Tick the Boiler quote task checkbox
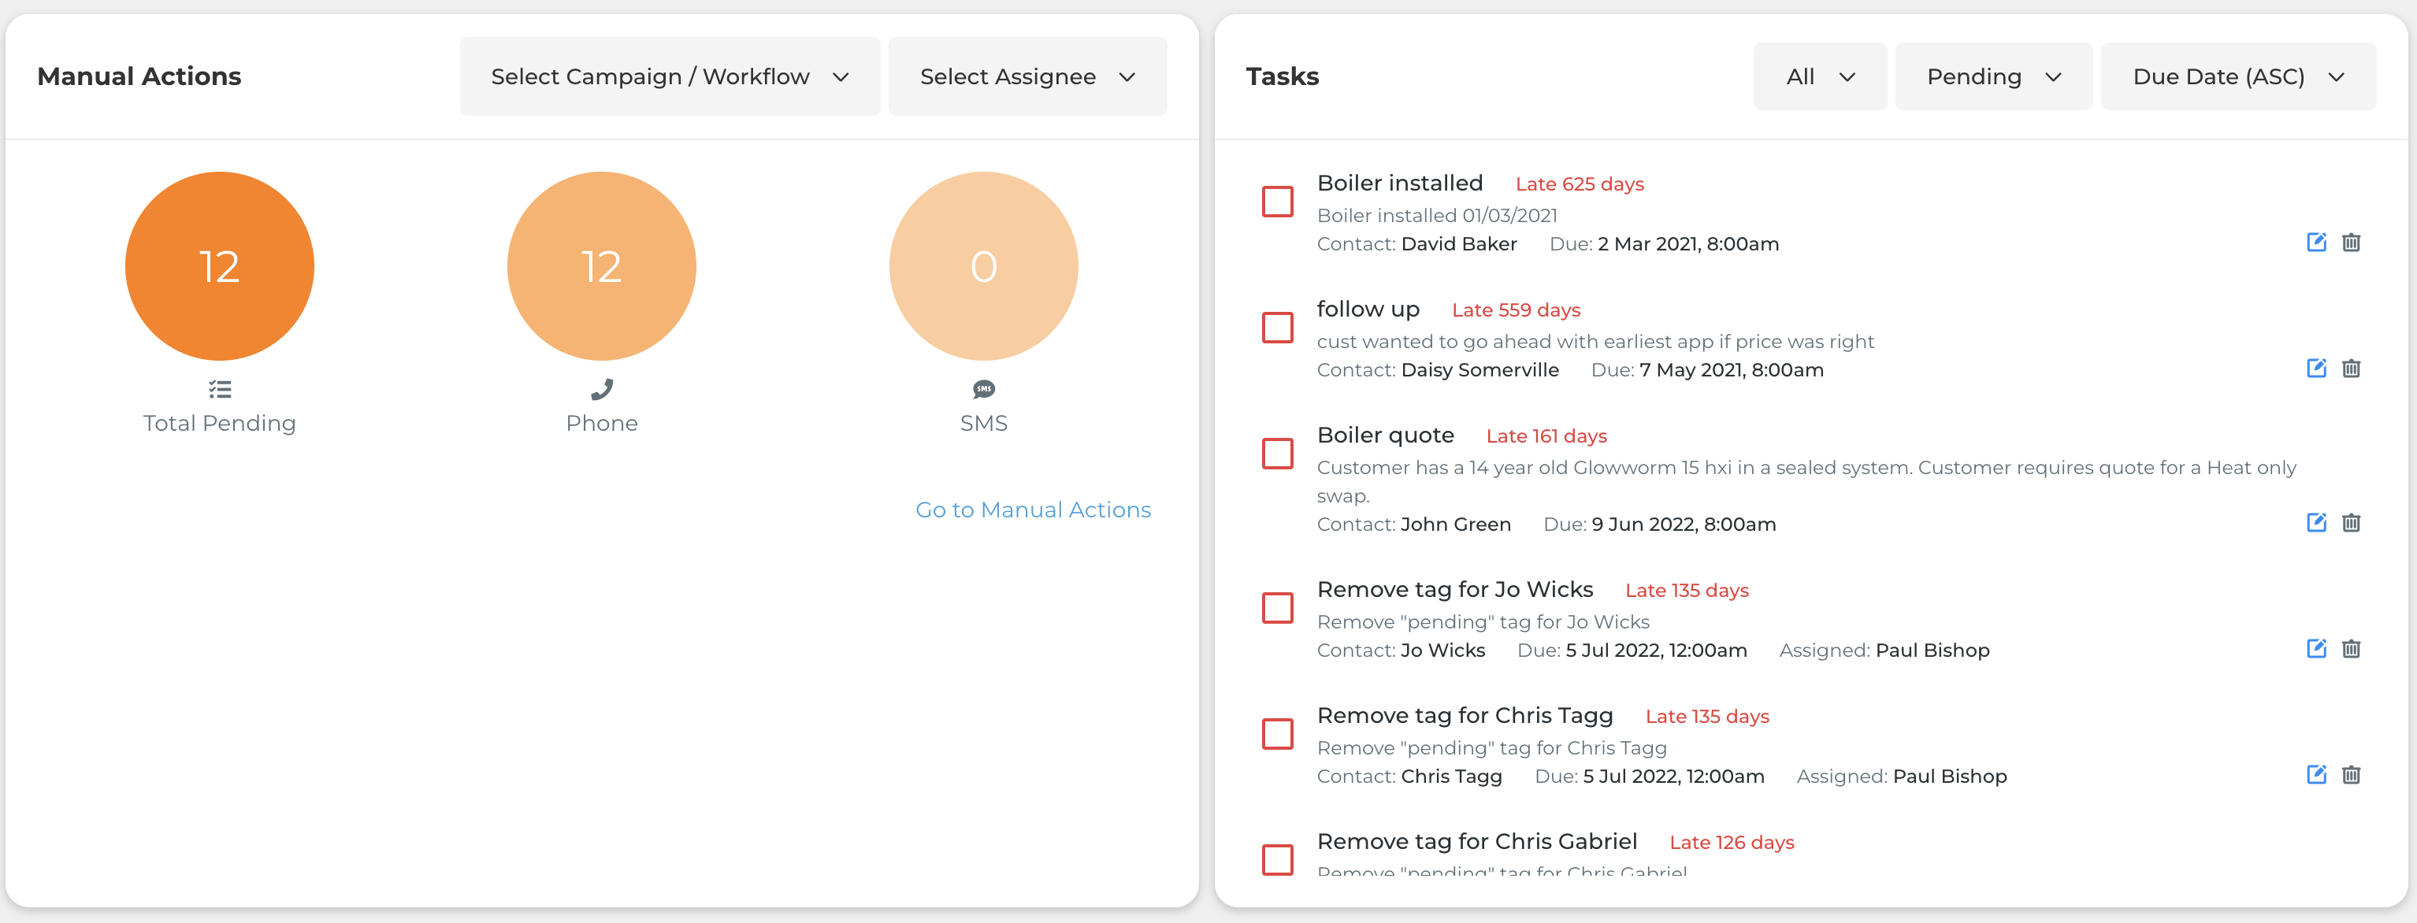Screen dimensions: 2417x923 point(1277,454)
